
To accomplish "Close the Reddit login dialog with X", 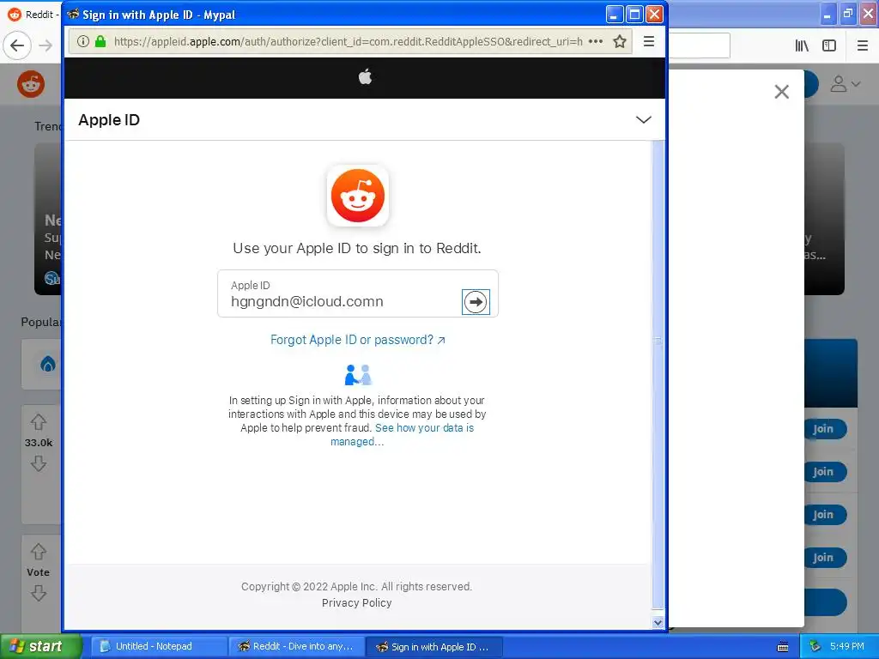I will coord(781,92).
